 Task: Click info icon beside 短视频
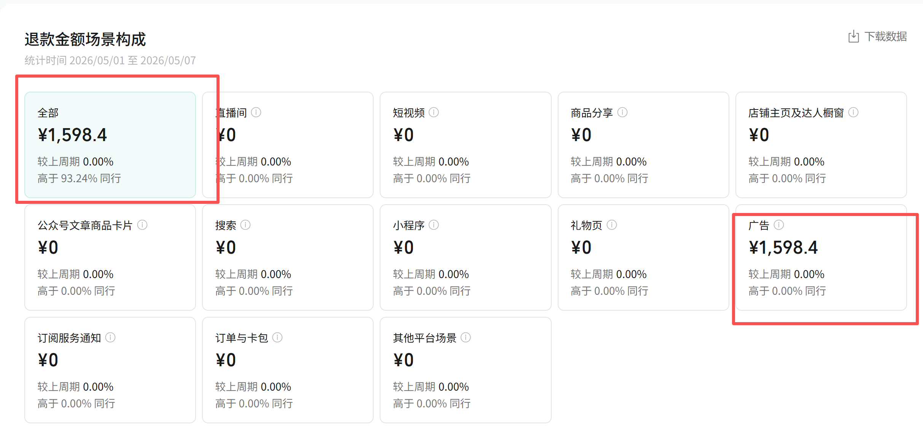pos(434,113)
